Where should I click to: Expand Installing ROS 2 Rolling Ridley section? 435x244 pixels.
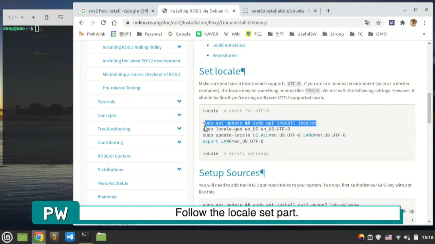[179, 47]
